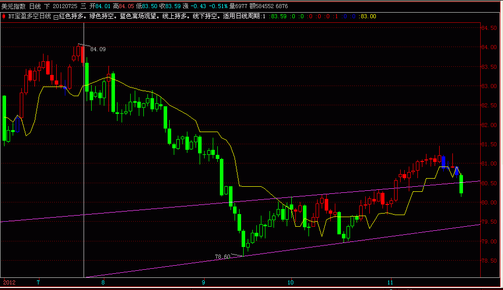Jump to month 9 on time axis
Image resolution: width=503 pixels, height=290 pixels.
tap(204, 282)
